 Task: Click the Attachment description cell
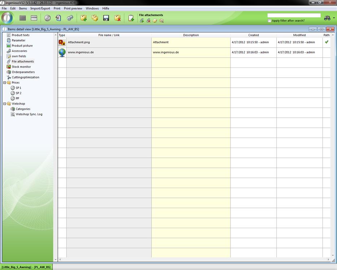(191, 42)
